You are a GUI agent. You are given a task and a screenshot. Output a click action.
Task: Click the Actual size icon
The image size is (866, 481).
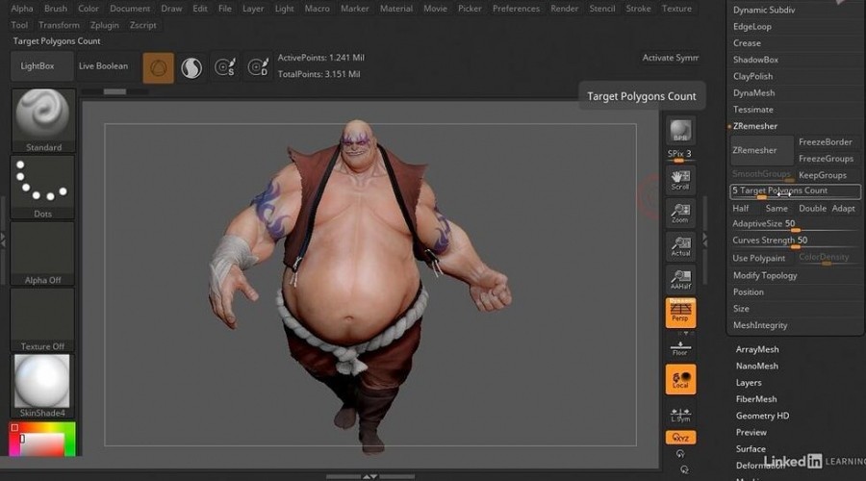(x=680, y=246)
